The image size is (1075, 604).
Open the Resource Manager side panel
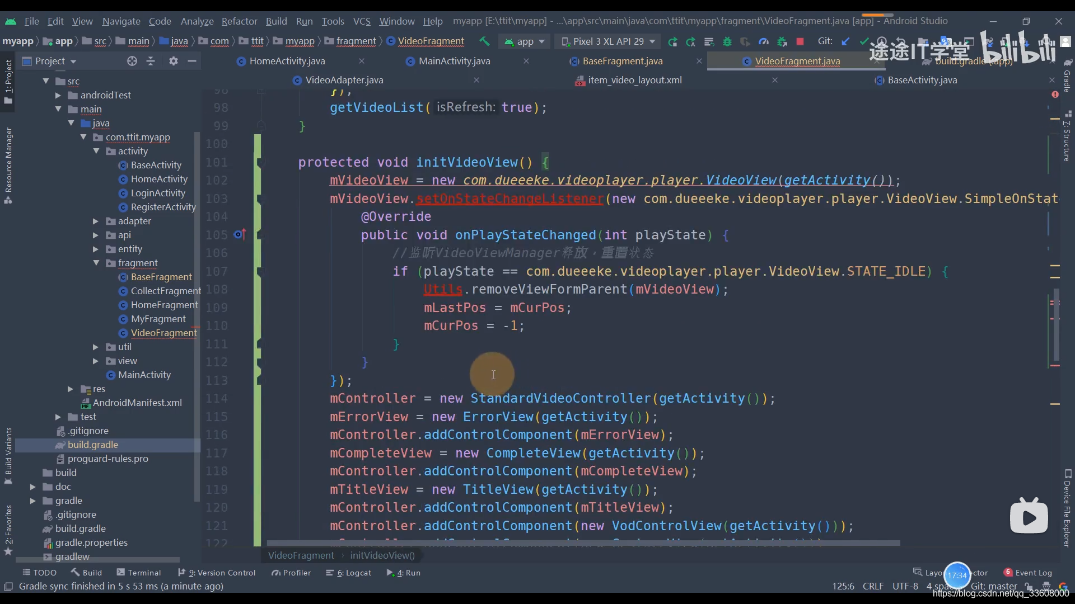click(8, 166)
